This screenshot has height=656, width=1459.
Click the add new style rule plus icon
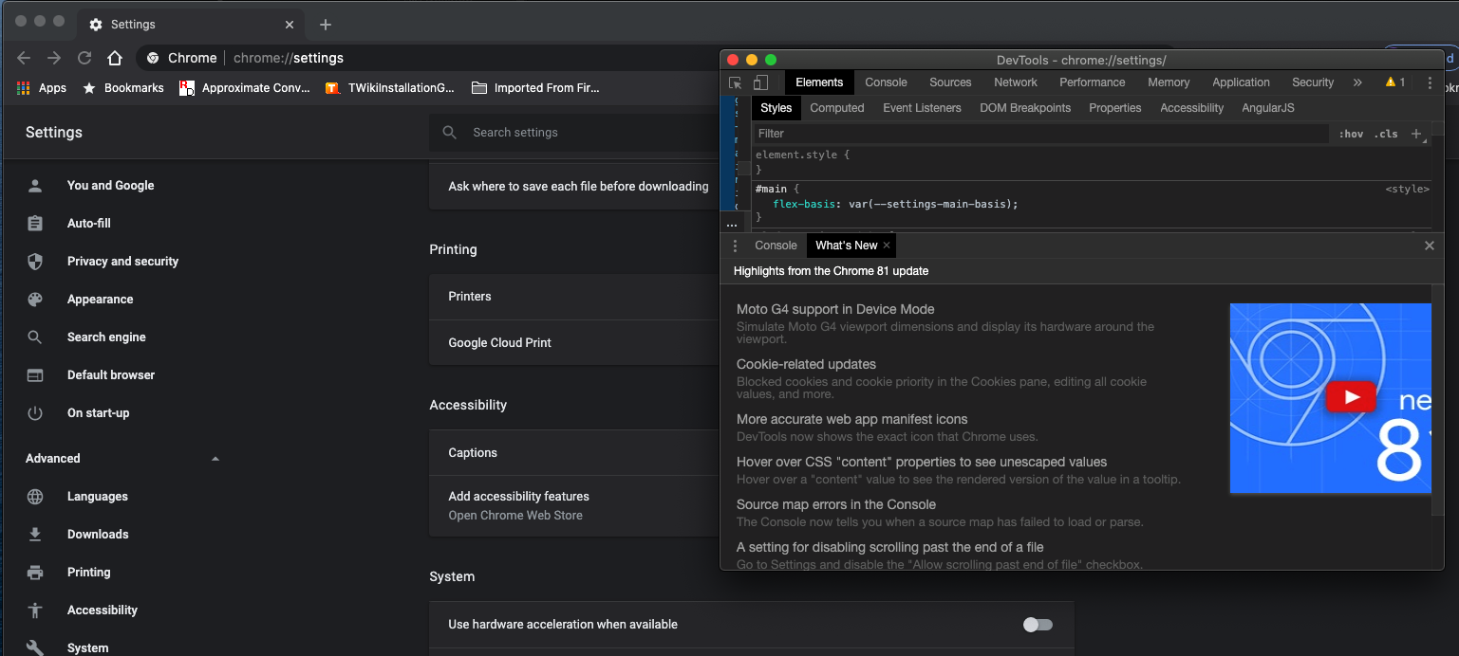pyautogui.click(x=1416, y=134)
